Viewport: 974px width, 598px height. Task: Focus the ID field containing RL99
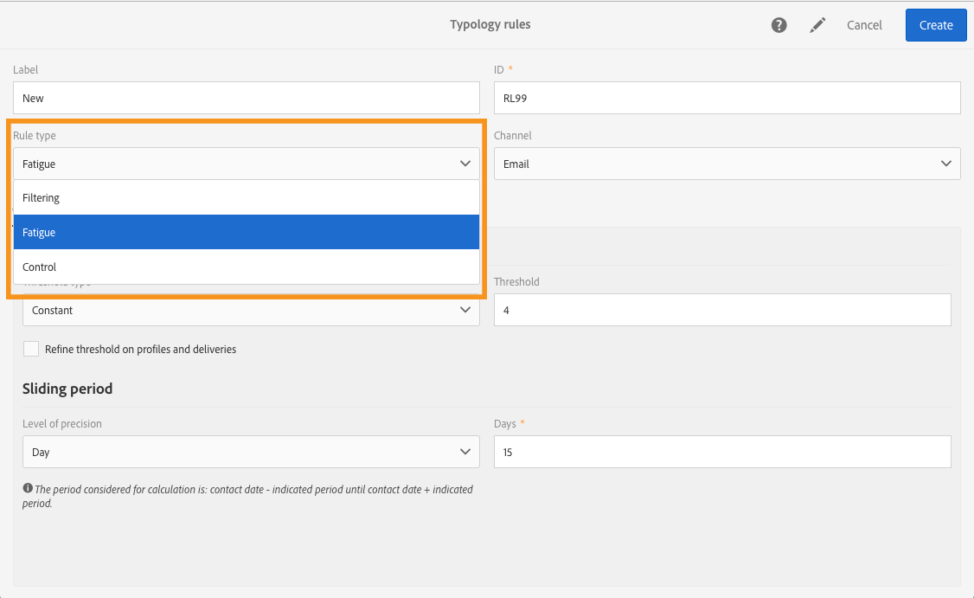727,98
